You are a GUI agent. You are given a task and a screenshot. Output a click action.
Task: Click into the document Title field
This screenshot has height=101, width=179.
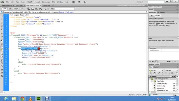(x=65, y=9)
